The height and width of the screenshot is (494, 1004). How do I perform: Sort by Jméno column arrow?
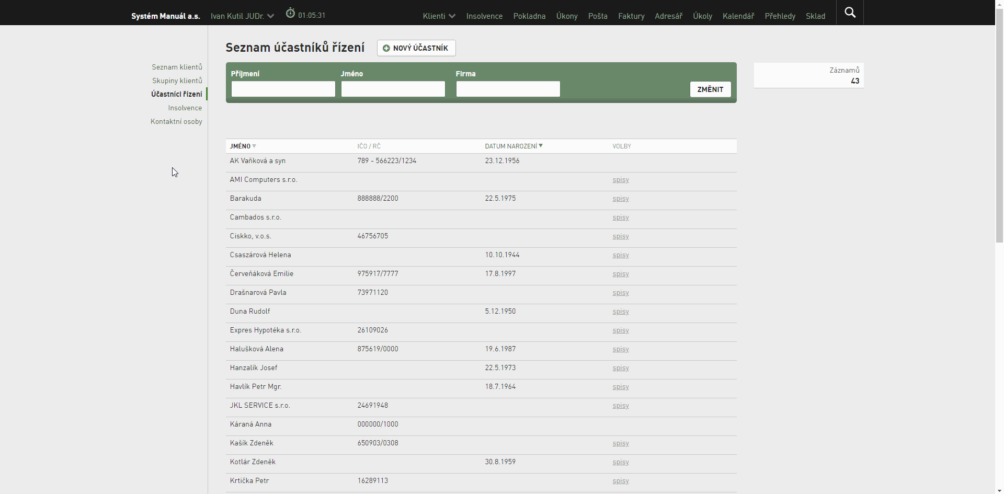254,146
